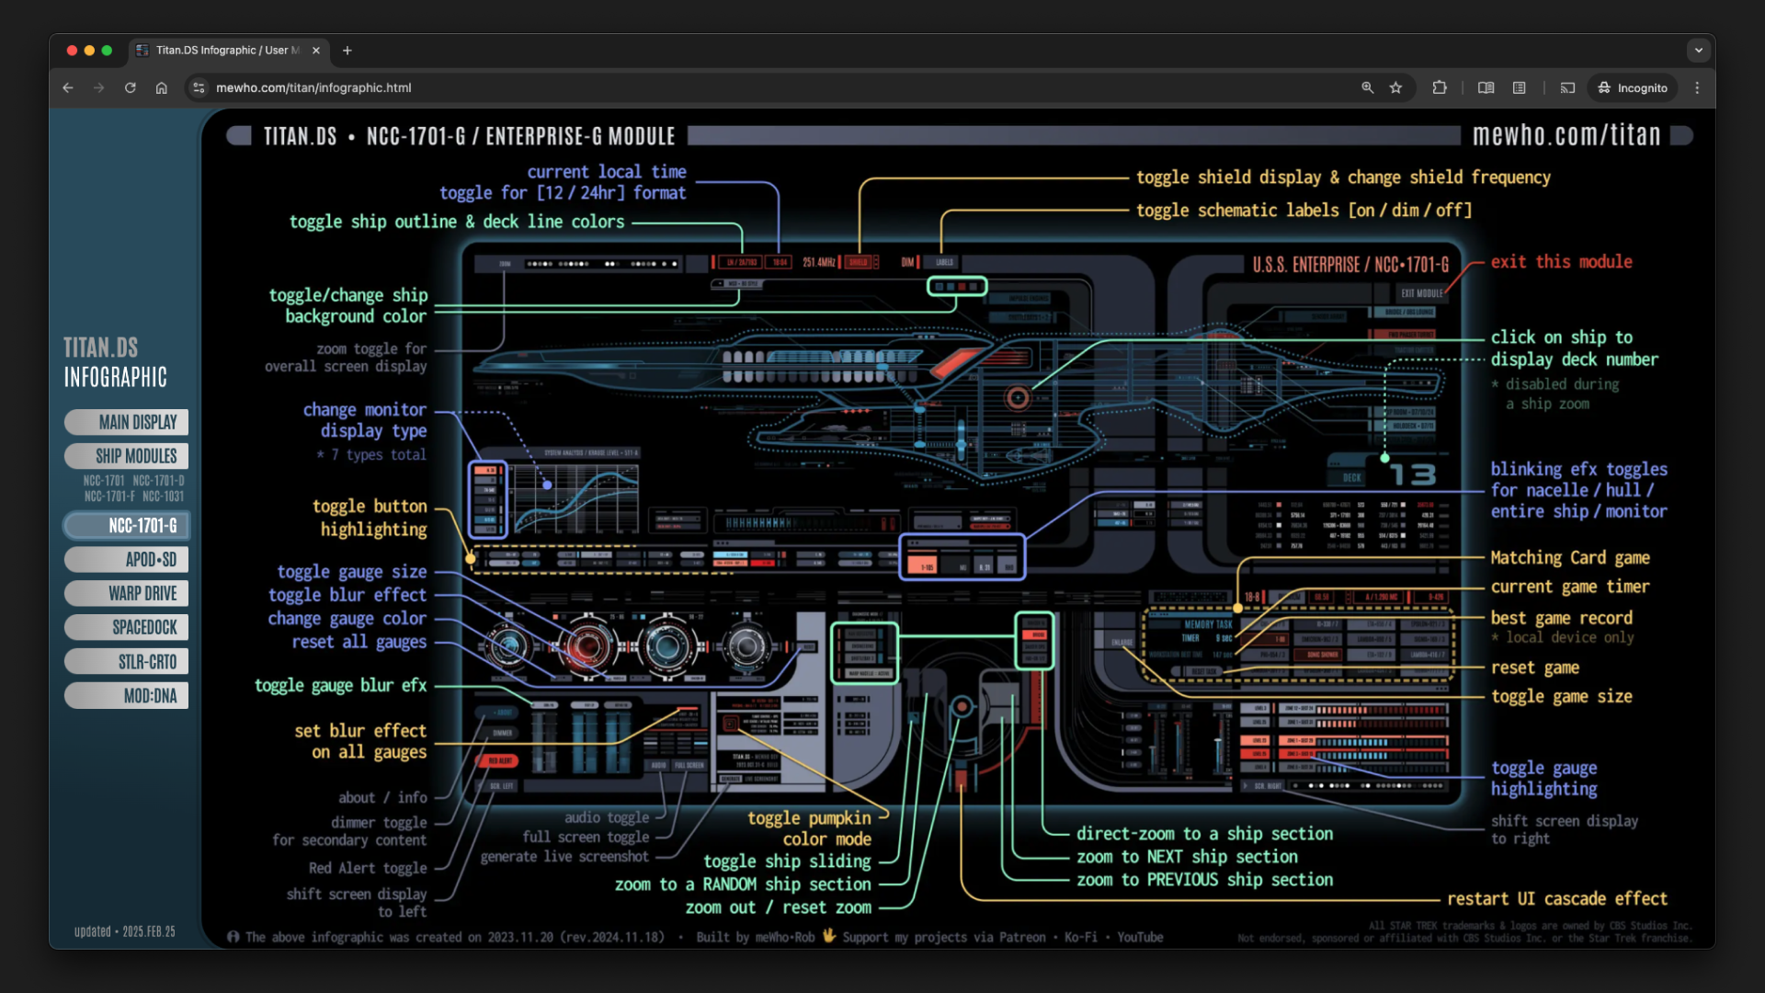Select the NCC-1701-G sidebar item
1765x993 pixels.
[x=127, y=526]
